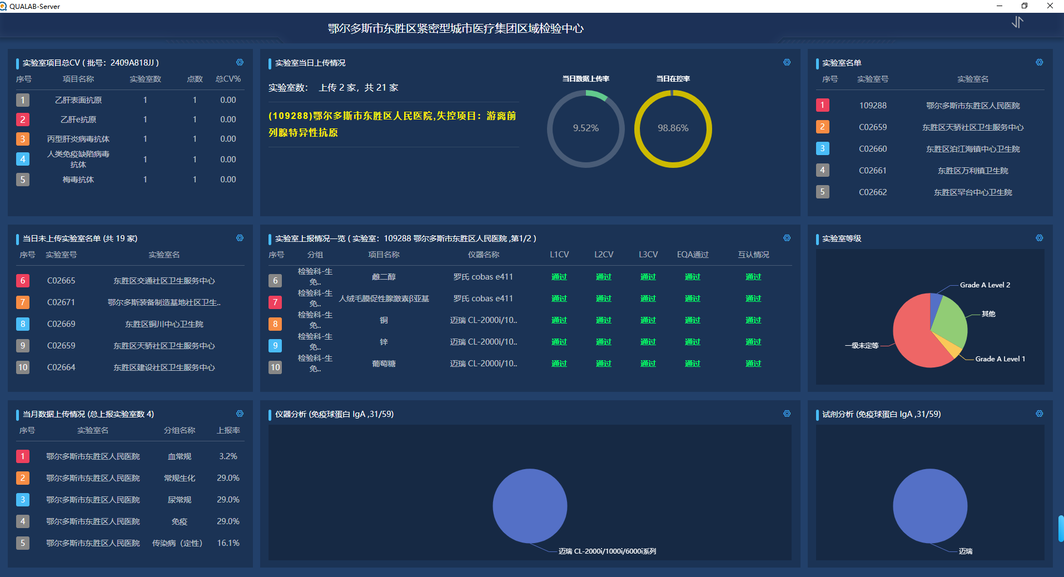Viewport: 1064px width, 577px height.
Task: Open settings gear of 试剂分析 panel
Action: [1039, 414]
